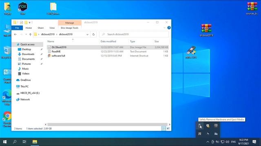Open Customize Quick Access Toolbar dropdown

coord(30,23)
